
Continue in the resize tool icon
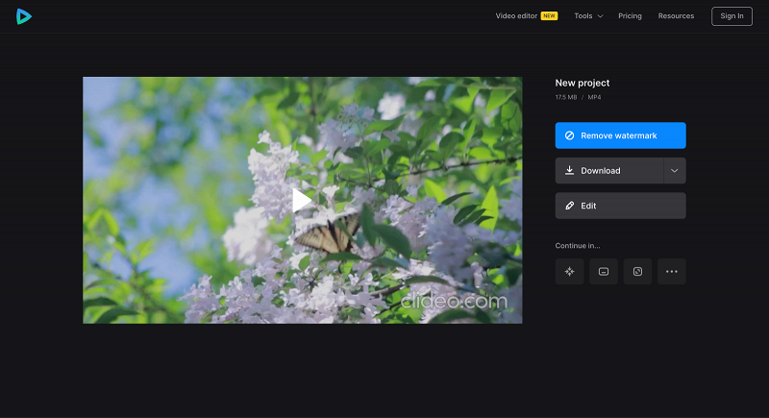[x=637, y=272]
